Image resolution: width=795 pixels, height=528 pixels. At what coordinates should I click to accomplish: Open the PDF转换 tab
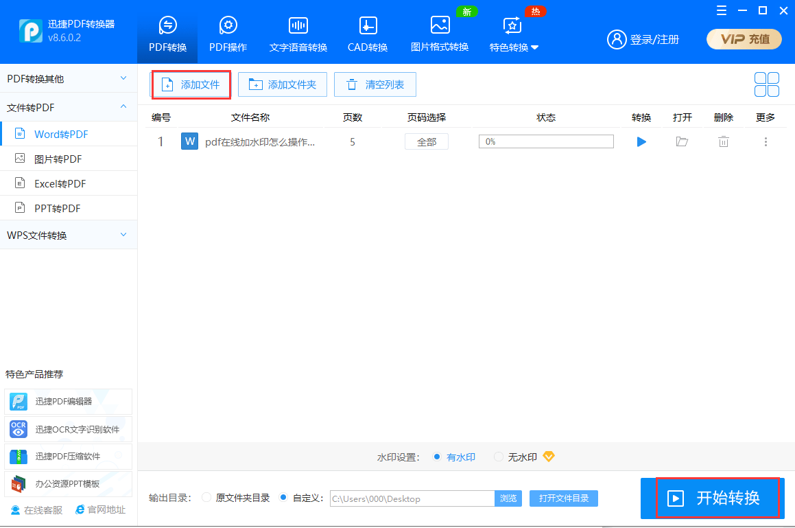click(x=167, y=34)
